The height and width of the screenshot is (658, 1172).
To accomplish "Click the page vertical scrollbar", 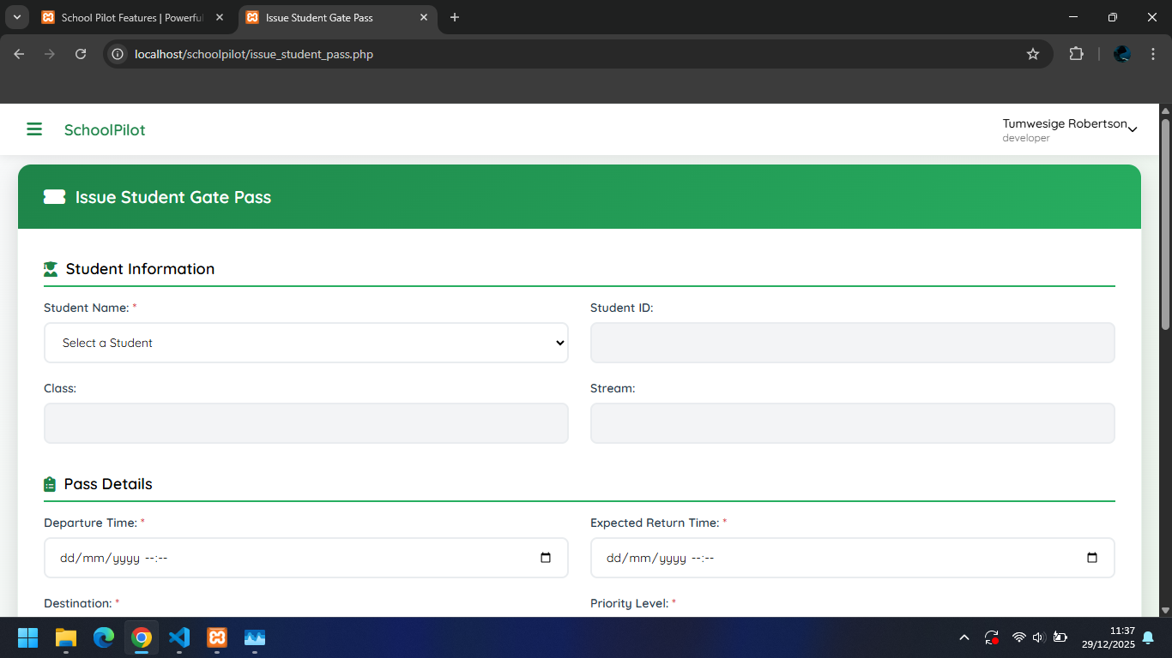I will click(x=1165, y=223).
